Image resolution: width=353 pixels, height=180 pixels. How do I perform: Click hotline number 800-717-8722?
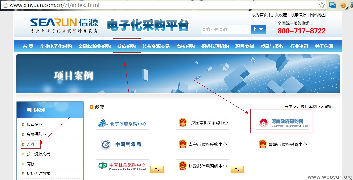[x=302, y=31]
